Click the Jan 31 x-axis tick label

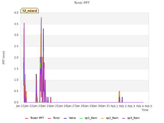click(106, 106)
